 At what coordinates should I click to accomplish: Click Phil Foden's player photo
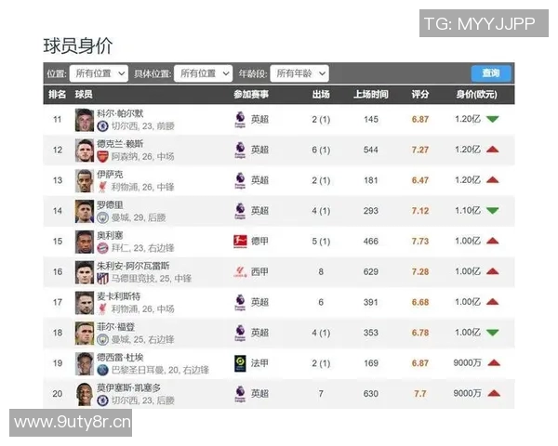pos(85,333)
